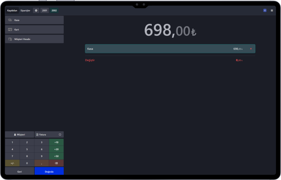Open the hamburger menu
Viewport: 281px width, 180px height.
pyautogui.click(x=272, y=11)
